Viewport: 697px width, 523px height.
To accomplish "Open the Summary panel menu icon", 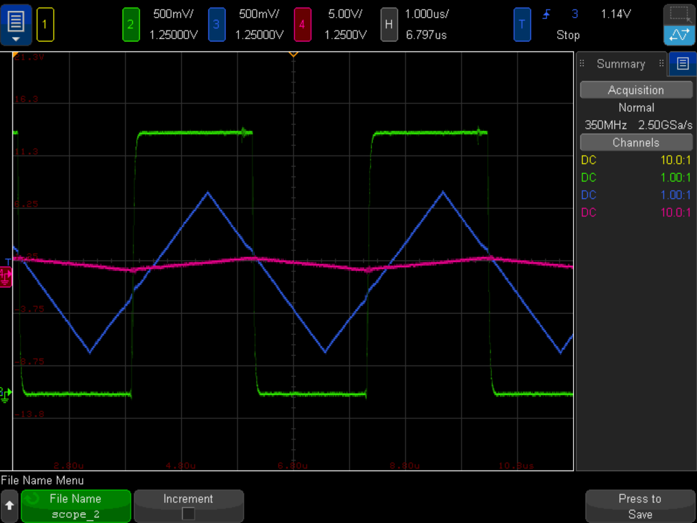I will coord(682,64).
